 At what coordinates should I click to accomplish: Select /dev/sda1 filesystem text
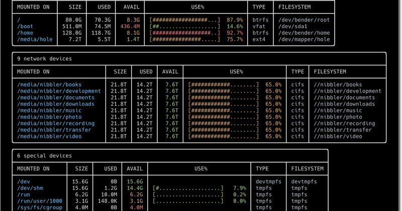point(293,26)
